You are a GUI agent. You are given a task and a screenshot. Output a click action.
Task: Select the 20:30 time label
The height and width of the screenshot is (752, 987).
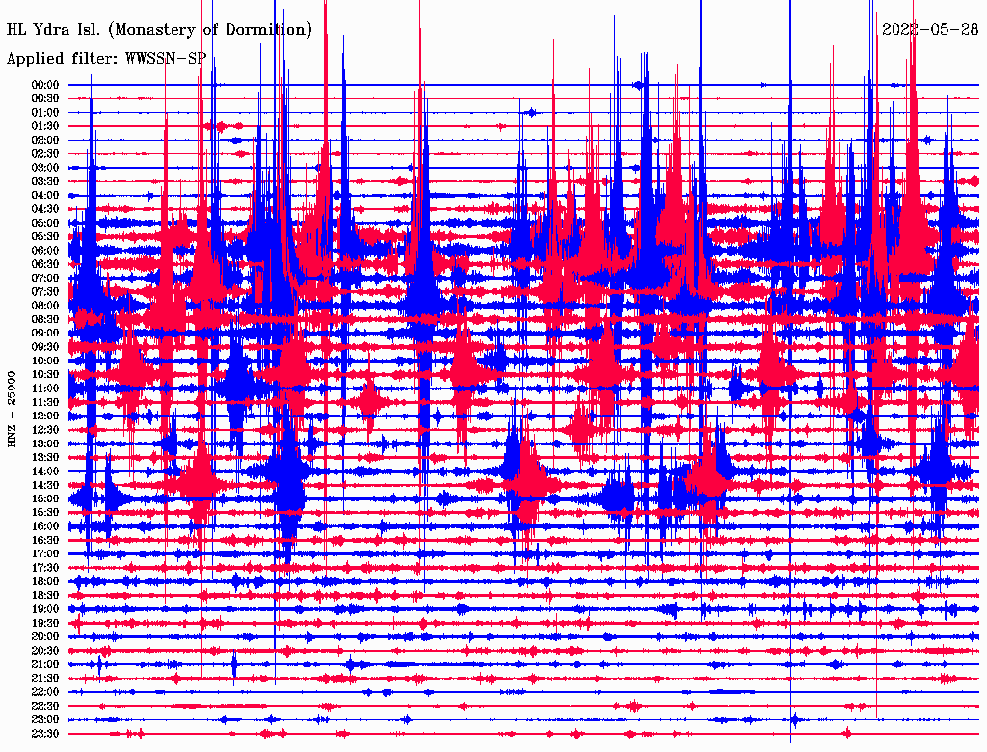pyautogui.click(x=45, y=651)
